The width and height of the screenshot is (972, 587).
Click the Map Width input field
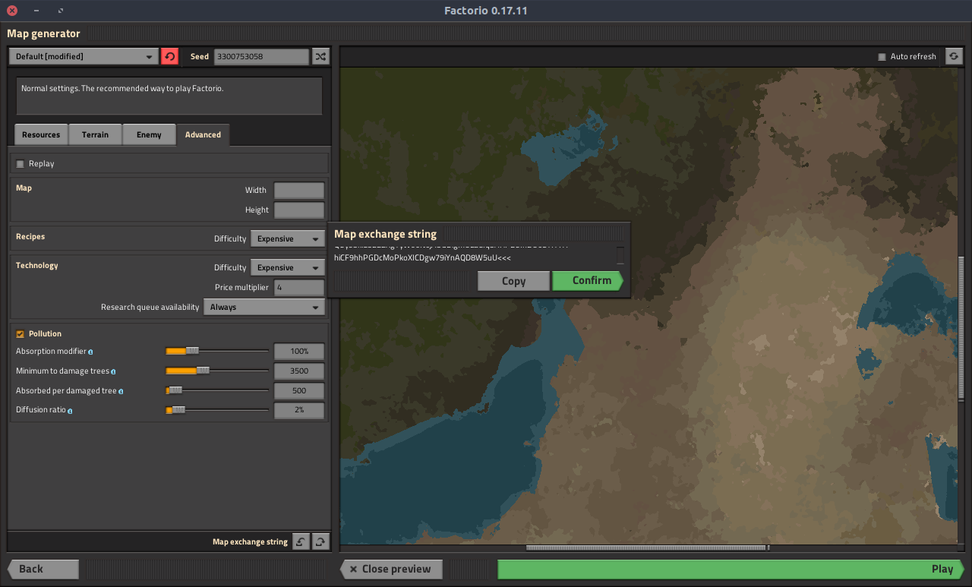pos(299,190)
